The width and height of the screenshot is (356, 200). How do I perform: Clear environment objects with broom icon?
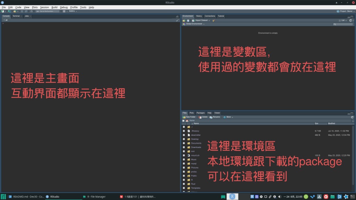click(213, 20)
